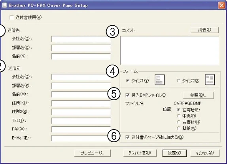Focus the TEL(T) input field

coord(81,121)
